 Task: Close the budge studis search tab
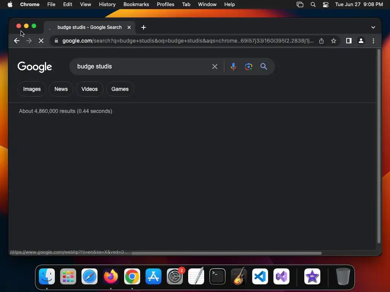click(129, 27)
